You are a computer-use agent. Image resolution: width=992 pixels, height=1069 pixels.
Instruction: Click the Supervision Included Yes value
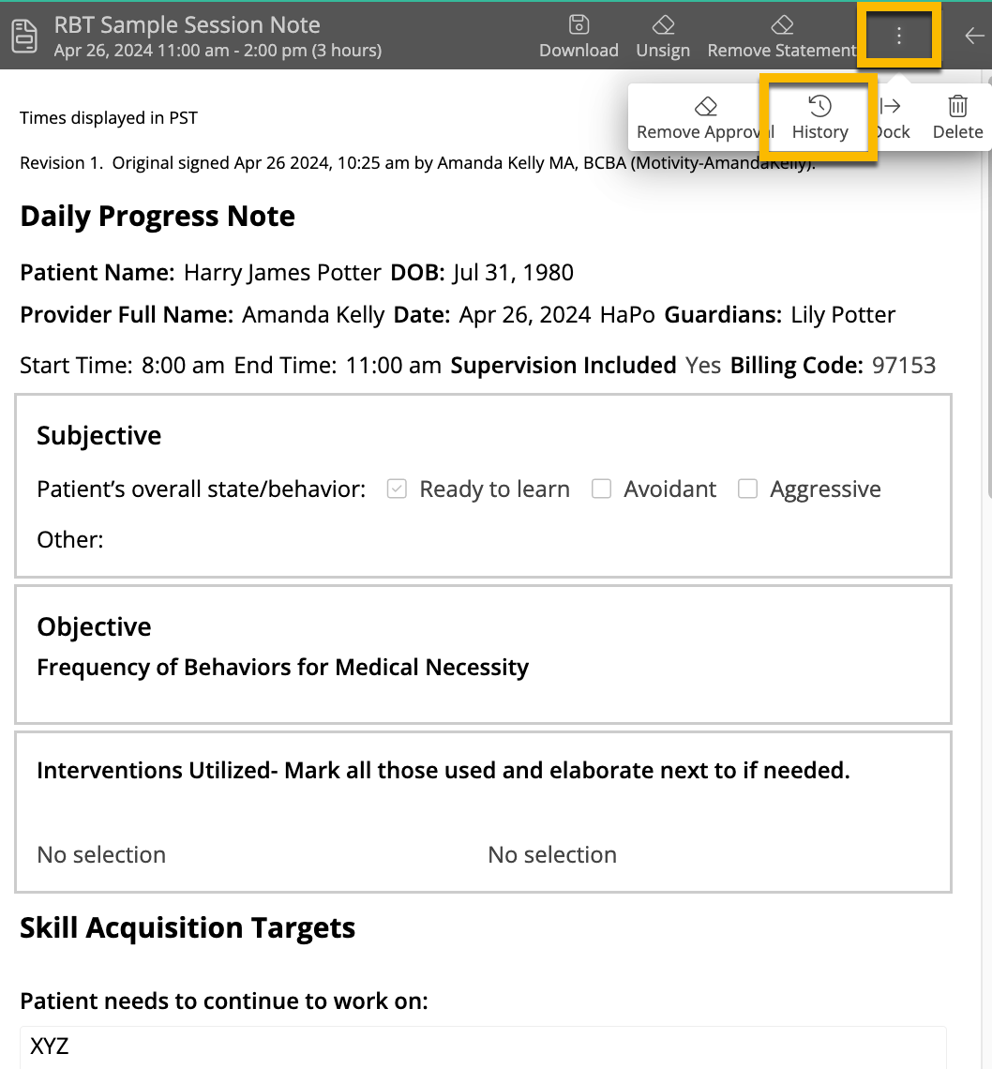(x=702, y=366)
